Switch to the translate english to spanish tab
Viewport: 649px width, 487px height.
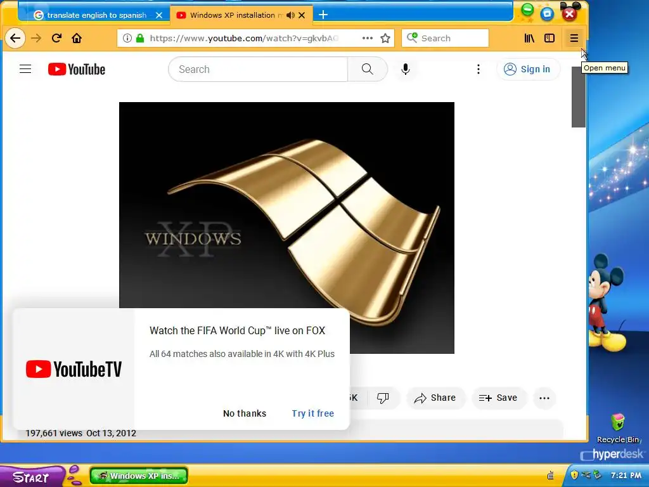coord(96,15)
